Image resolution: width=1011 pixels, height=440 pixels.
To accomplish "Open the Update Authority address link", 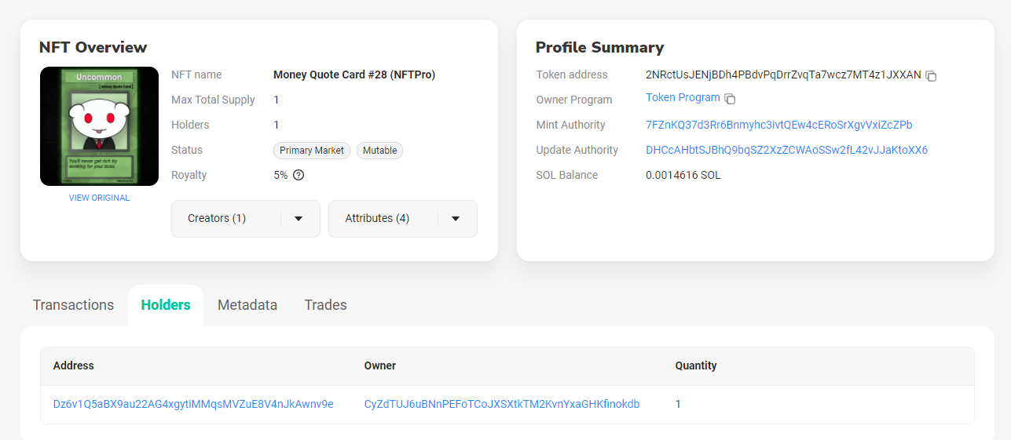I will pos(786,150).
